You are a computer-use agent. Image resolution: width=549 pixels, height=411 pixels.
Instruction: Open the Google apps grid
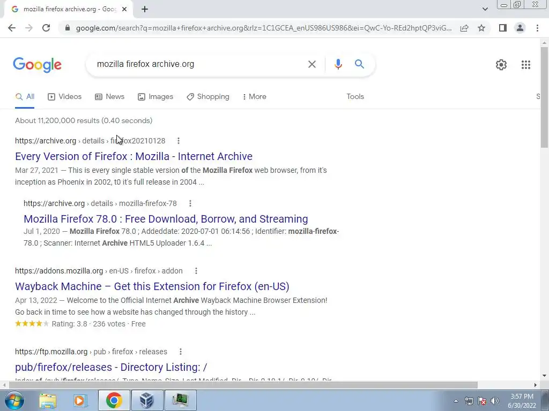(x=525, y=65)
